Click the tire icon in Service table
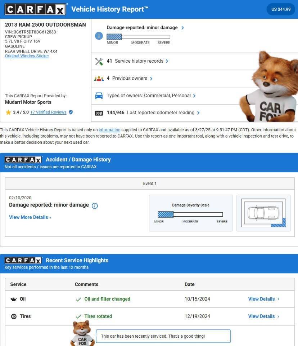298x346 pixels. (14, 316)
